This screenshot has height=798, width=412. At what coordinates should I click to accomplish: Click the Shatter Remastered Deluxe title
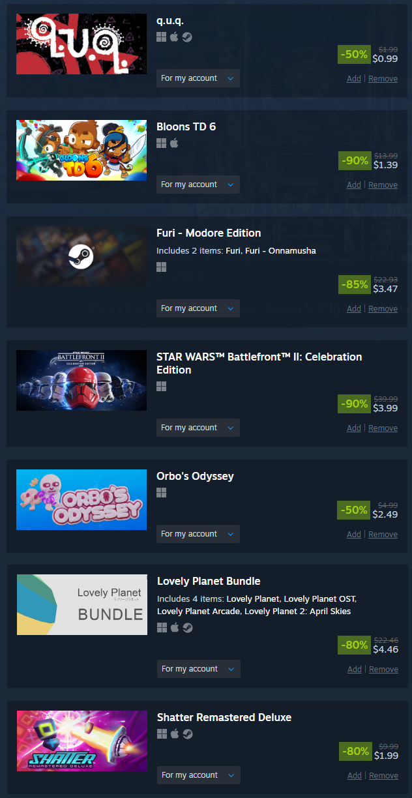point(224,717)
